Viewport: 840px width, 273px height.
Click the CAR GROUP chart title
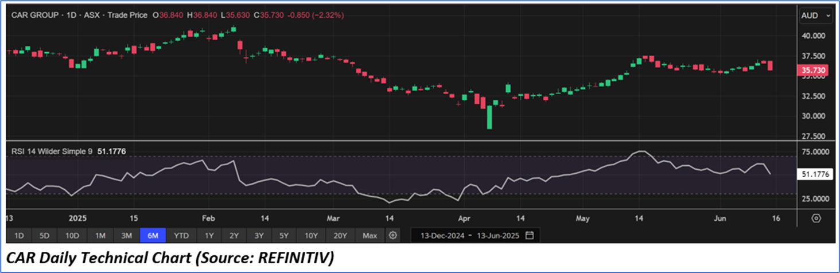pos(34,14)
